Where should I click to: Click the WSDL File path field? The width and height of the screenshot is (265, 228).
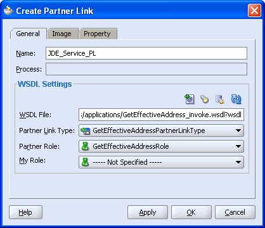pos(161,115)
